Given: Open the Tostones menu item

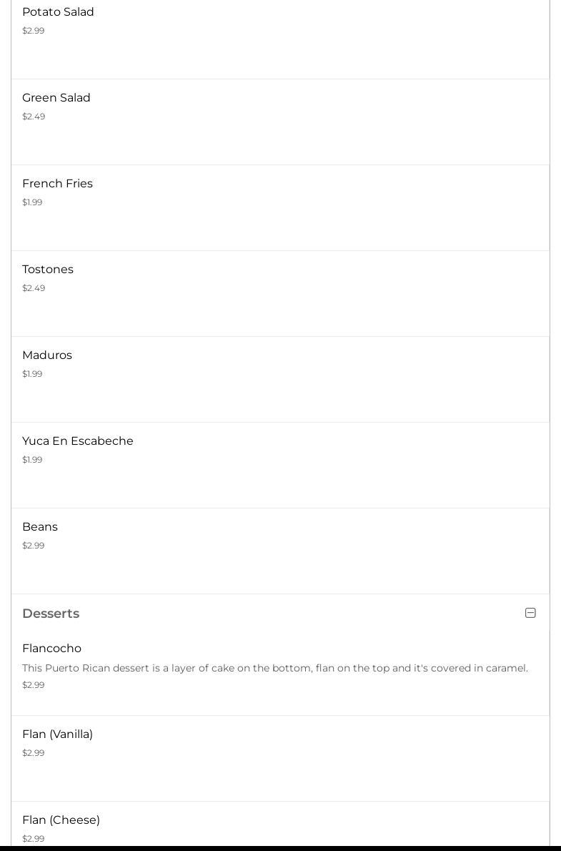Looking at the screenshot, I should tap(48, 270).
